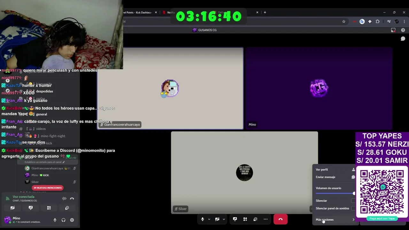The width and height of the screenshot is (409, 230).
Task: Click GUSANOS CG server title
Action: 207,30
